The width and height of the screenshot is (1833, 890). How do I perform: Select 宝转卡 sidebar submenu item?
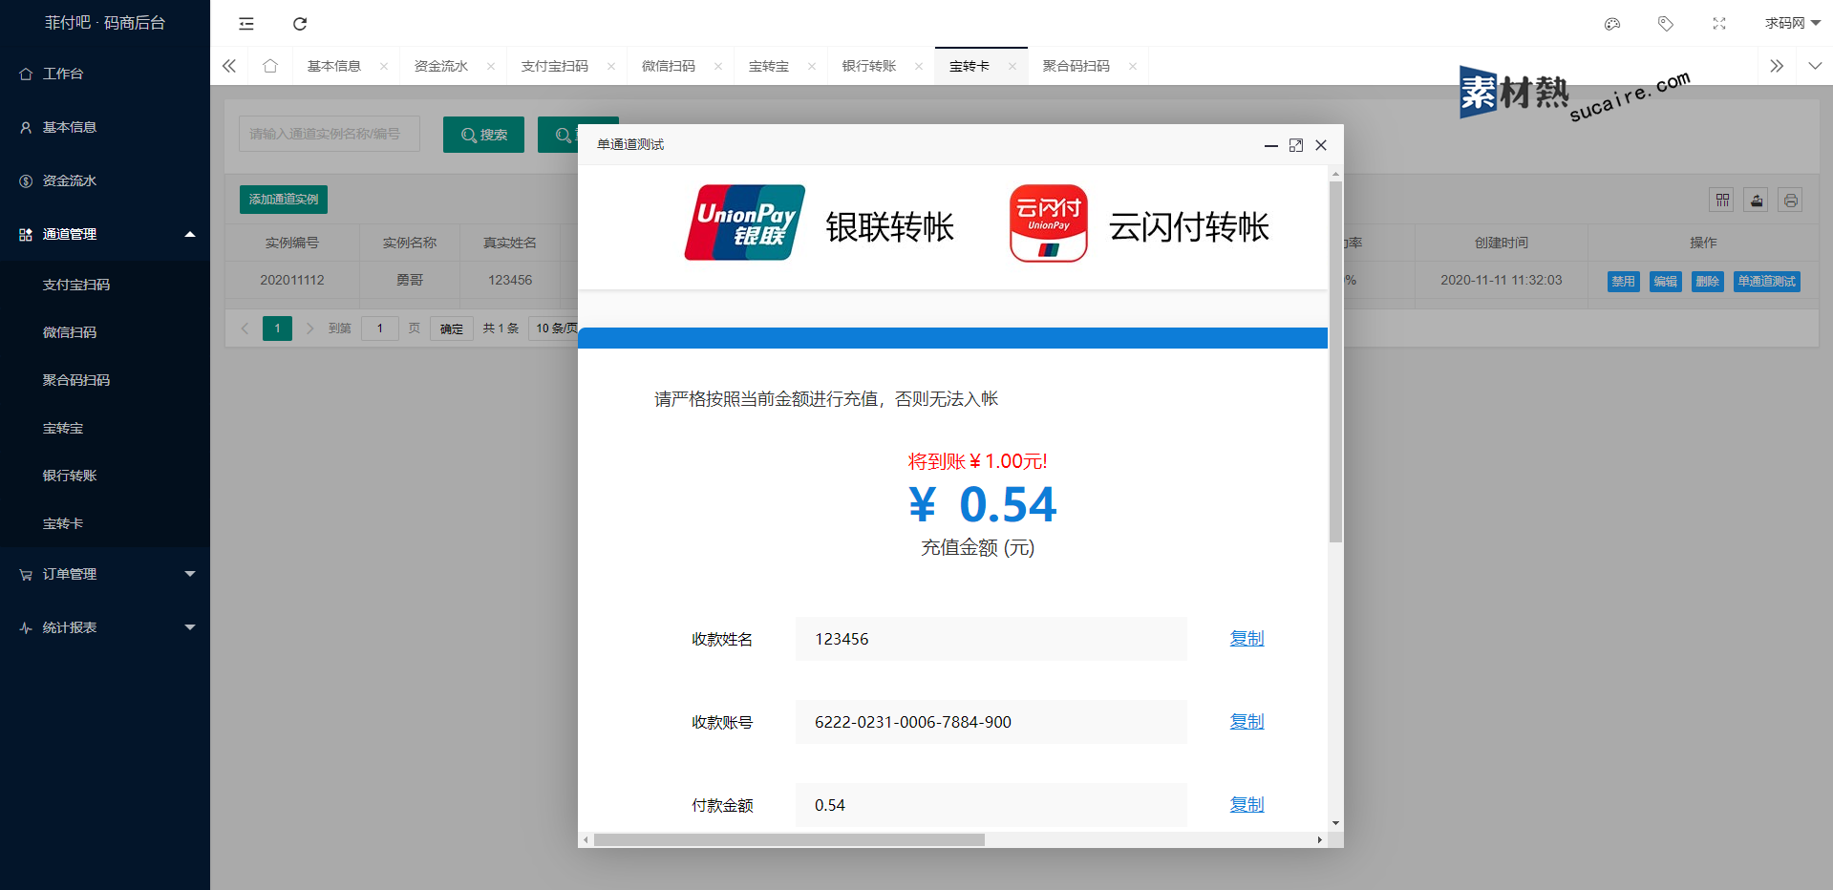pyautogui.click(x=105, y=523)
